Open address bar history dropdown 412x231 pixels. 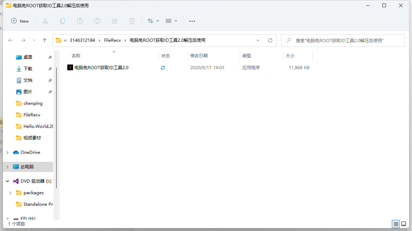pos(258,40)
